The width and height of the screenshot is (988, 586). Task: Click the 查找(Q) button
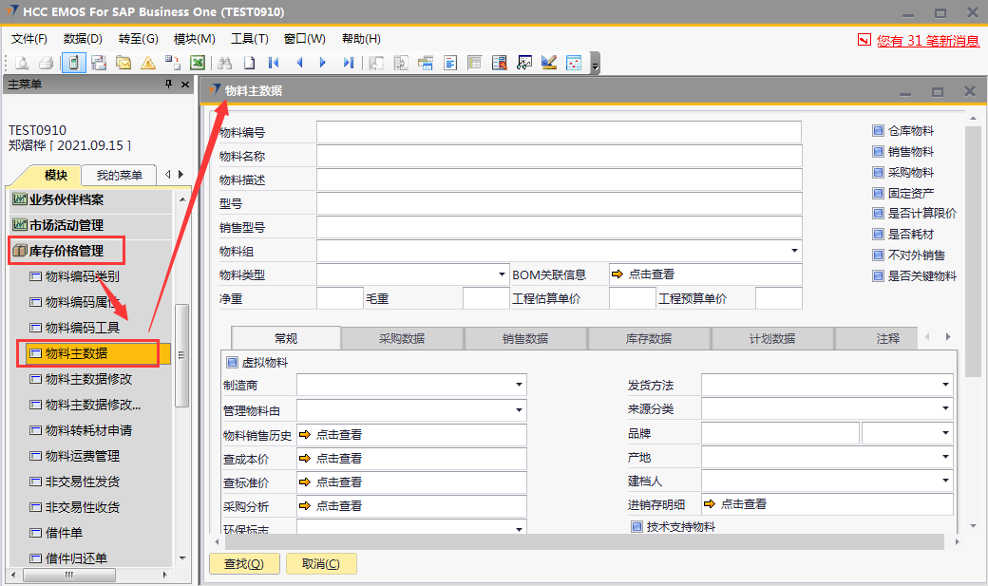244,564
